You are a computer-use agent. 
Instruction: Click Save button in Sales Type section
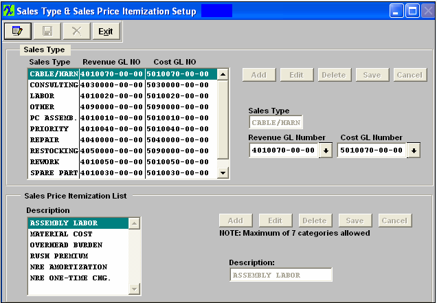point(372,75)
